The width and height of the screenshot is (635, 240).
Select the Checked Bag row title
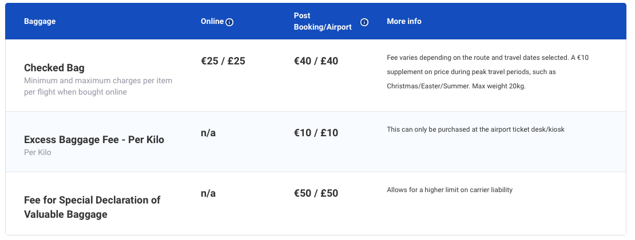54,68
